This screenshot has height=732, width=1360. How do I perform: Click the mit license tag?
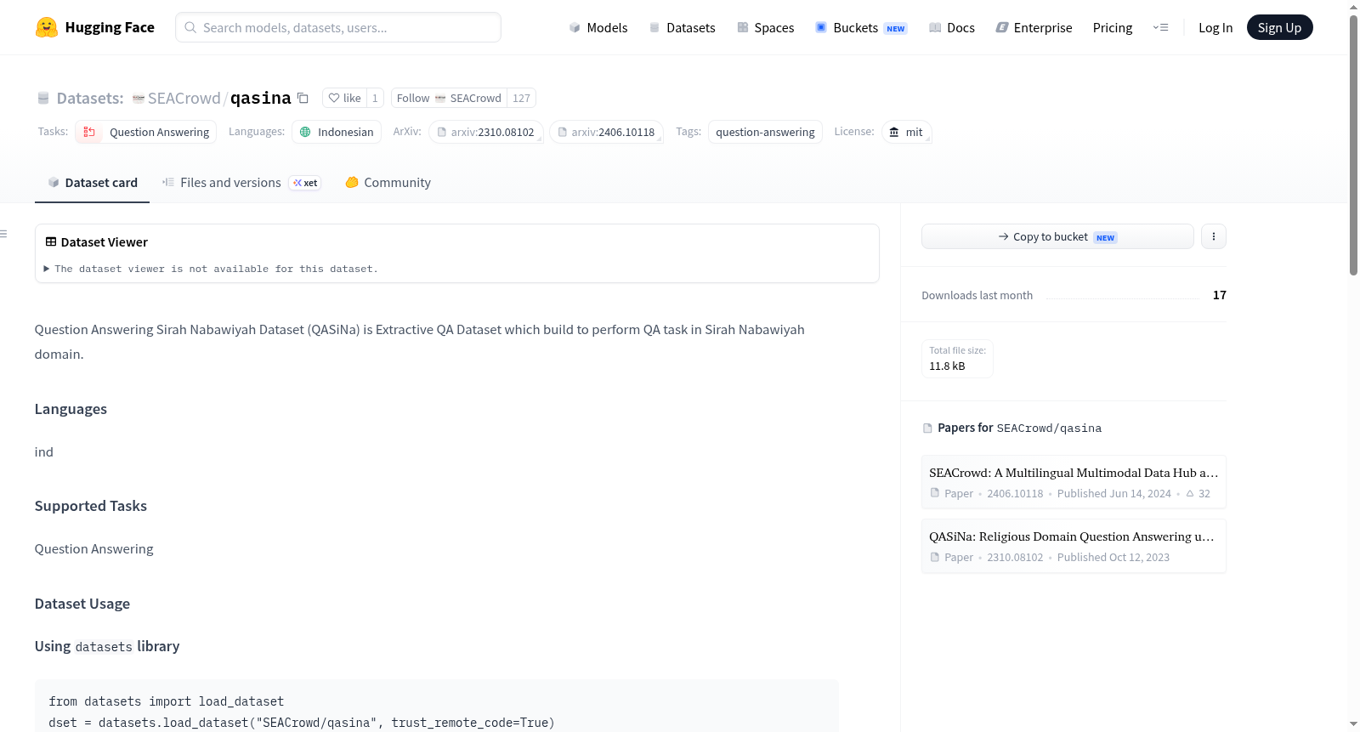(x=906, y=132)
